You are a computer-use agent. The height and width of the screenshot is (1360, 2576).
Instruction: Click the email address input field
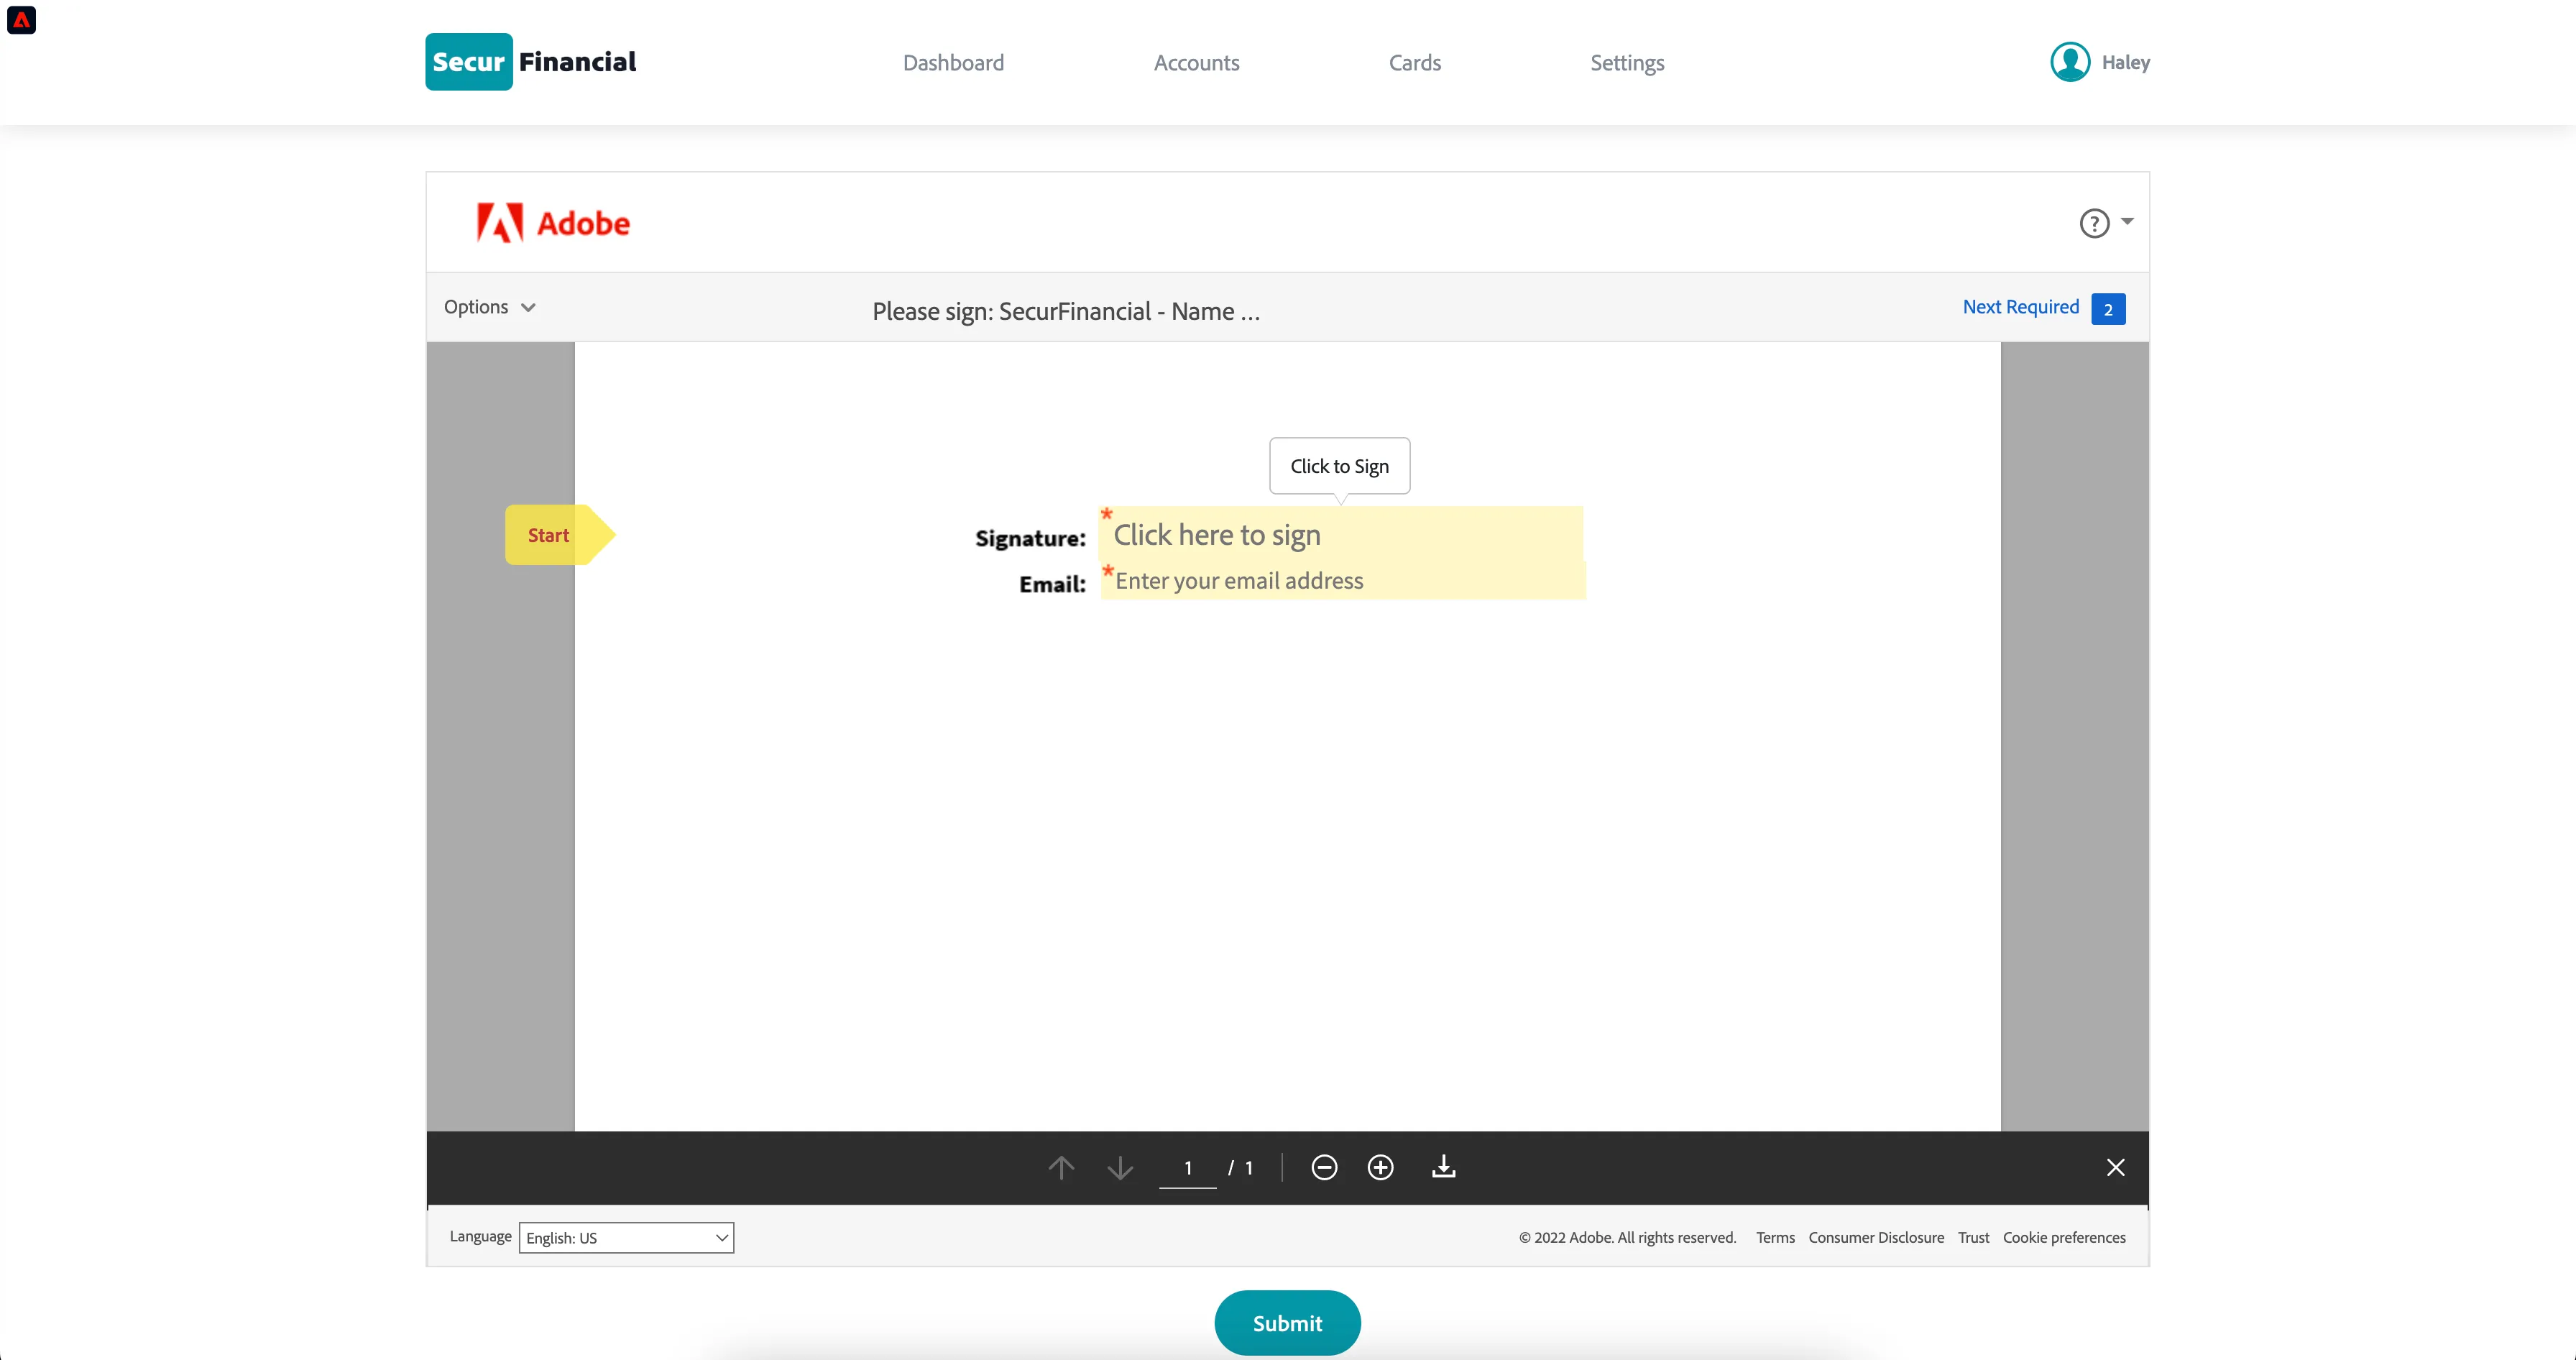coord(1343,581)
